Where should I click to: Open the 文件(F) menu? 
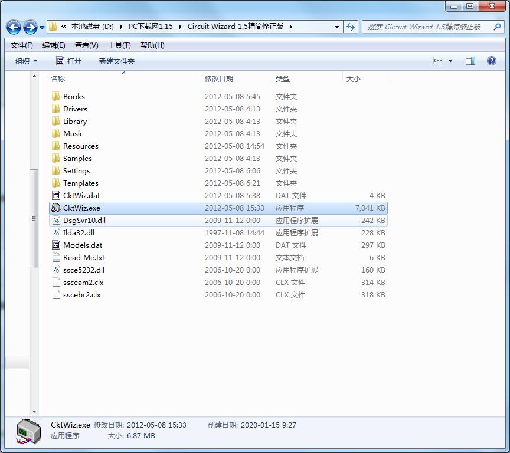pyautogui.click(x=22, y=45)
